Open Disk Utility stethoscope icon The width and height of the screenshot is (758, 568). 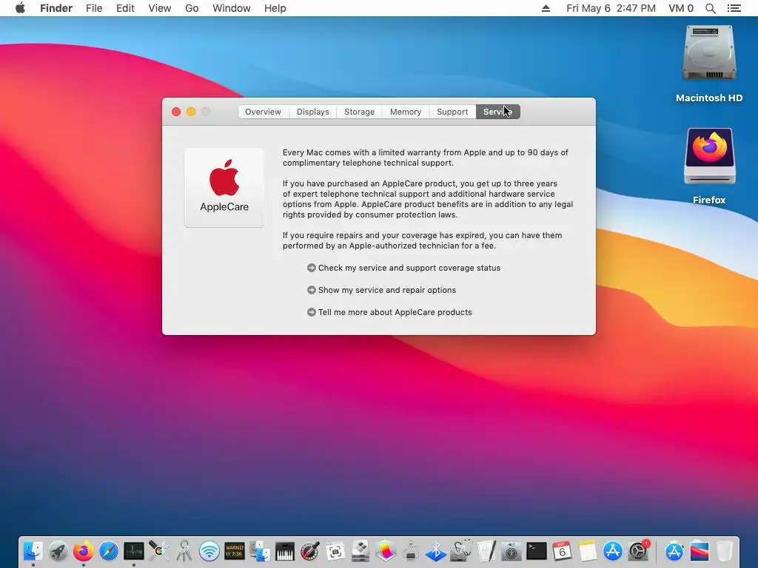(x=460, y=551)
